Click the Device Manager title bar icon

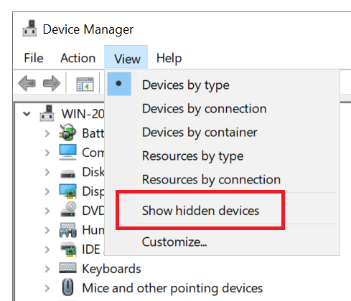click(x=29, y=28)
